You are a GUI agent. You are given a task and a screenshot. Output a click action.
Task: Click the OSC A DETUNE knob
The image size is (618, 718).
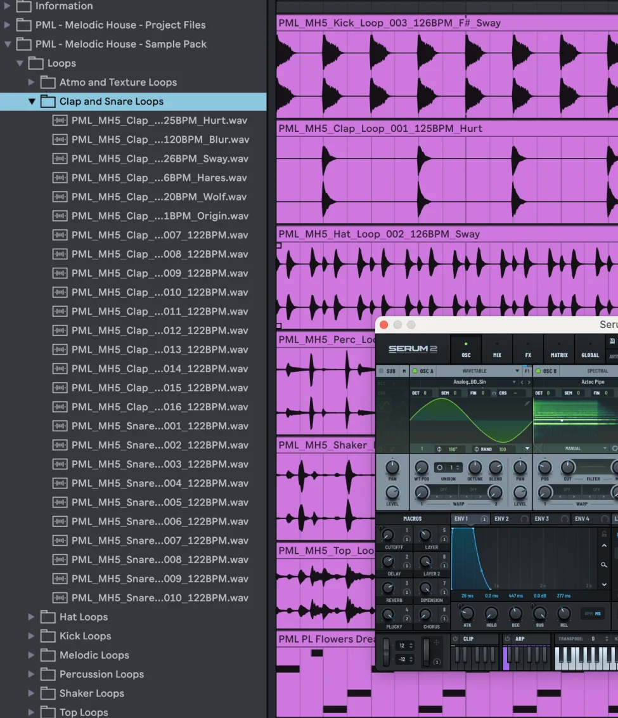(475, 467)
